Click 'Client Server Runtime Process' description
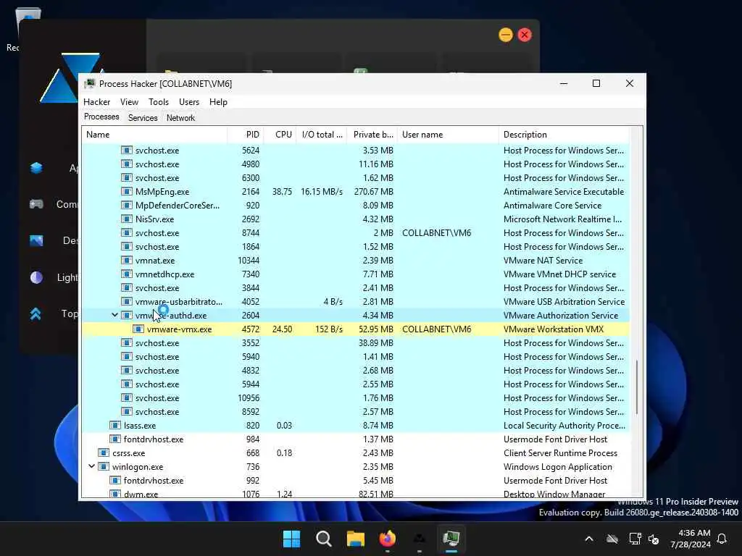Image resolution: width=742 pixels, height=556 pixels. [560, 452]
